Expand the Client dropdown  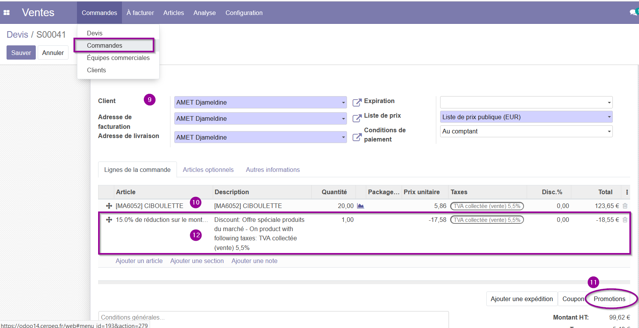343,102
